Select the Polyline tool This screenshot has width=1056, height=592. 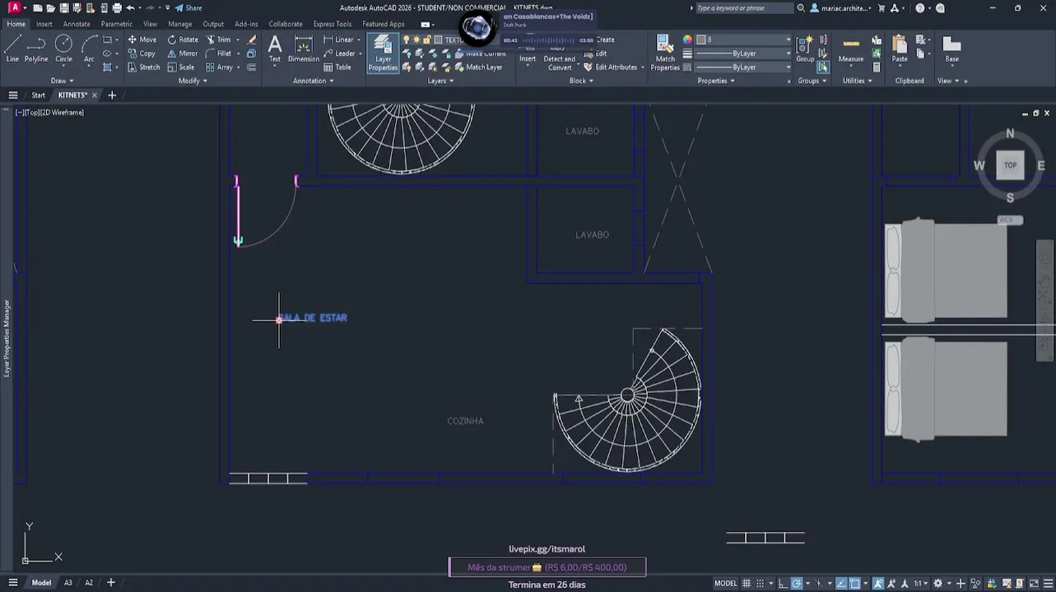click(36, 49)
